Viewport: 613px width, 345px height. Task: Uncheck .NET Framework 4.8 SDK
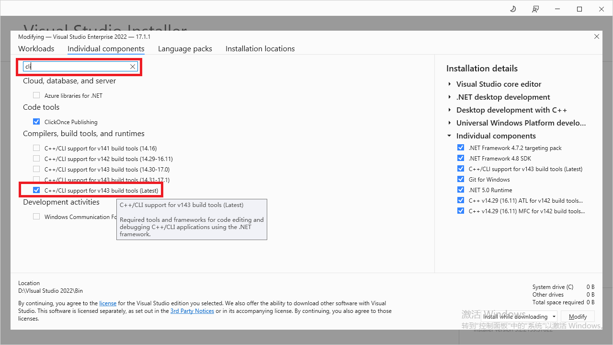(461, 158)
